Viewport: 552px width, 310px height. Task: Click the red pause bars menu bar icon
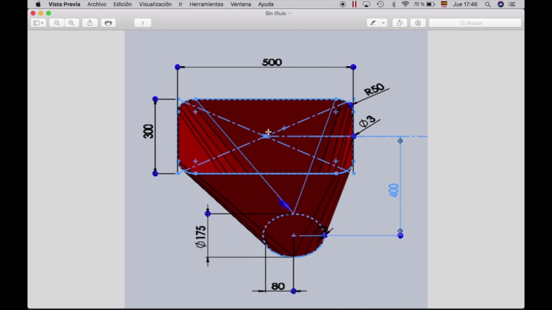pos(354,4)
